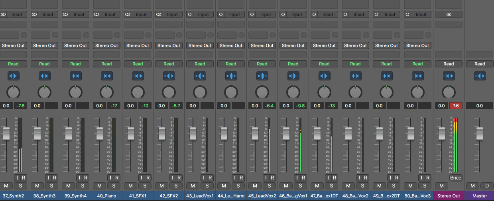The width and height of the screenshot is (494, 201).
Task: Toggle the Dim button on Master channel
Action: [x=487, y=186]
